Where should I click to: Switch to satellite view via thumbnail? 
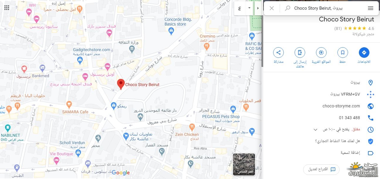[x=244, y=164]
